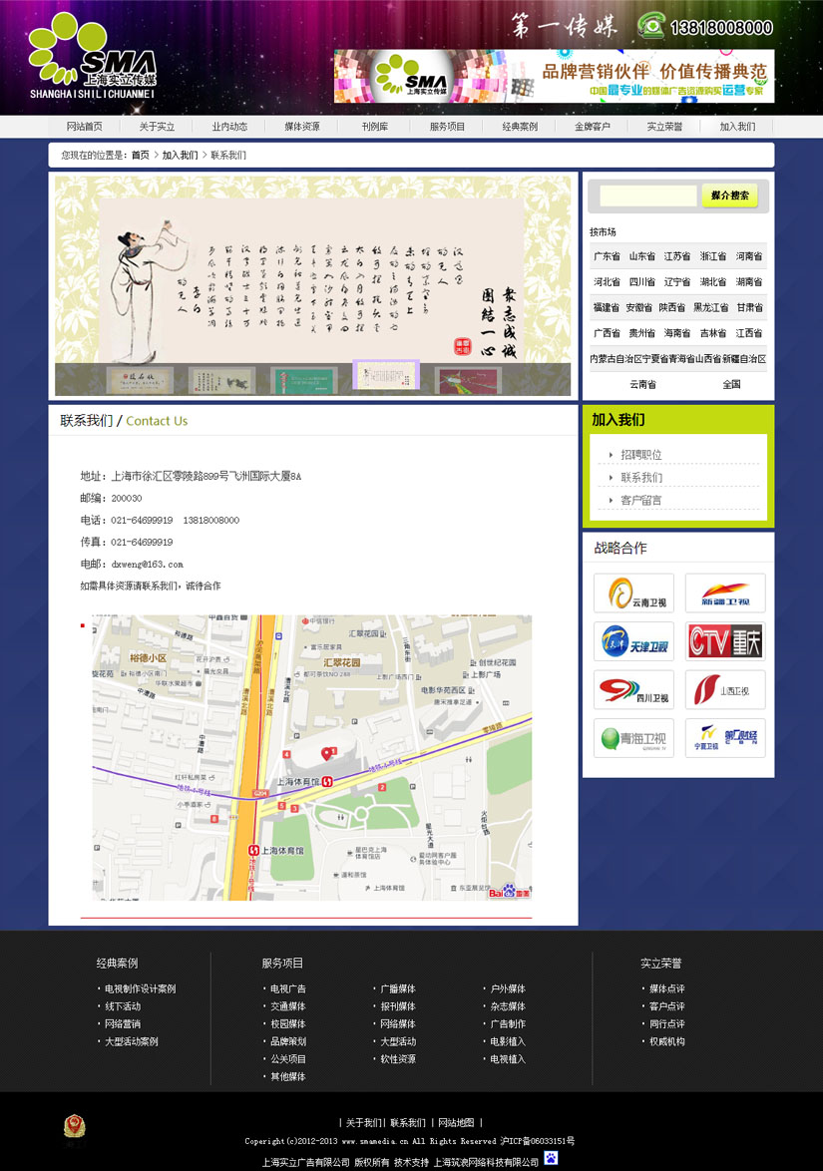The height and width of the screenshot is (1171, 823).
Task: Click the SMA logo in the header
Action: click(93, 57)
